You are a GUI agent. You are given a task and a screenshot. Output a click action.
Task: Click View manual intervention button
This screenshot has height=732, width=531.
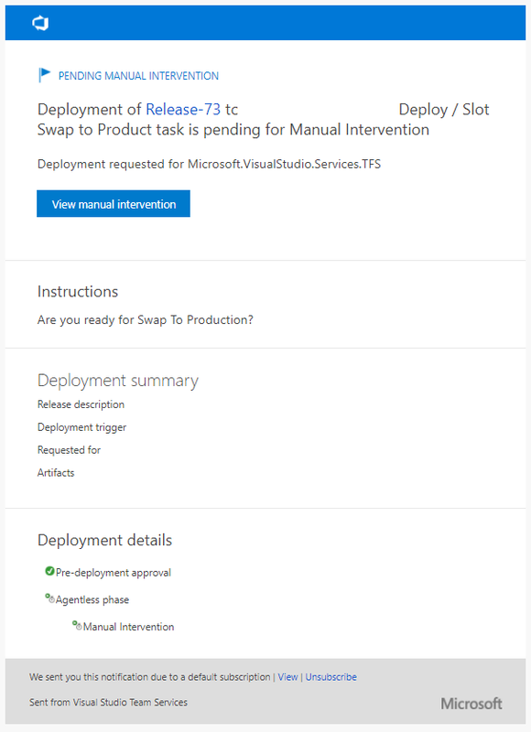[x=114, y=203]
